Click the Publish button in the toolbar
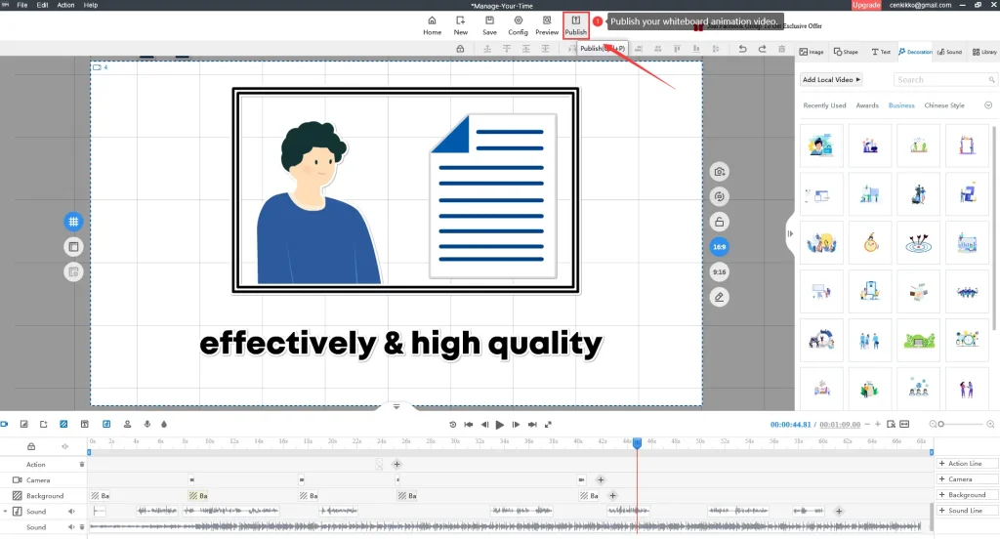1000x539 pixels. click(x=575, y=24)
